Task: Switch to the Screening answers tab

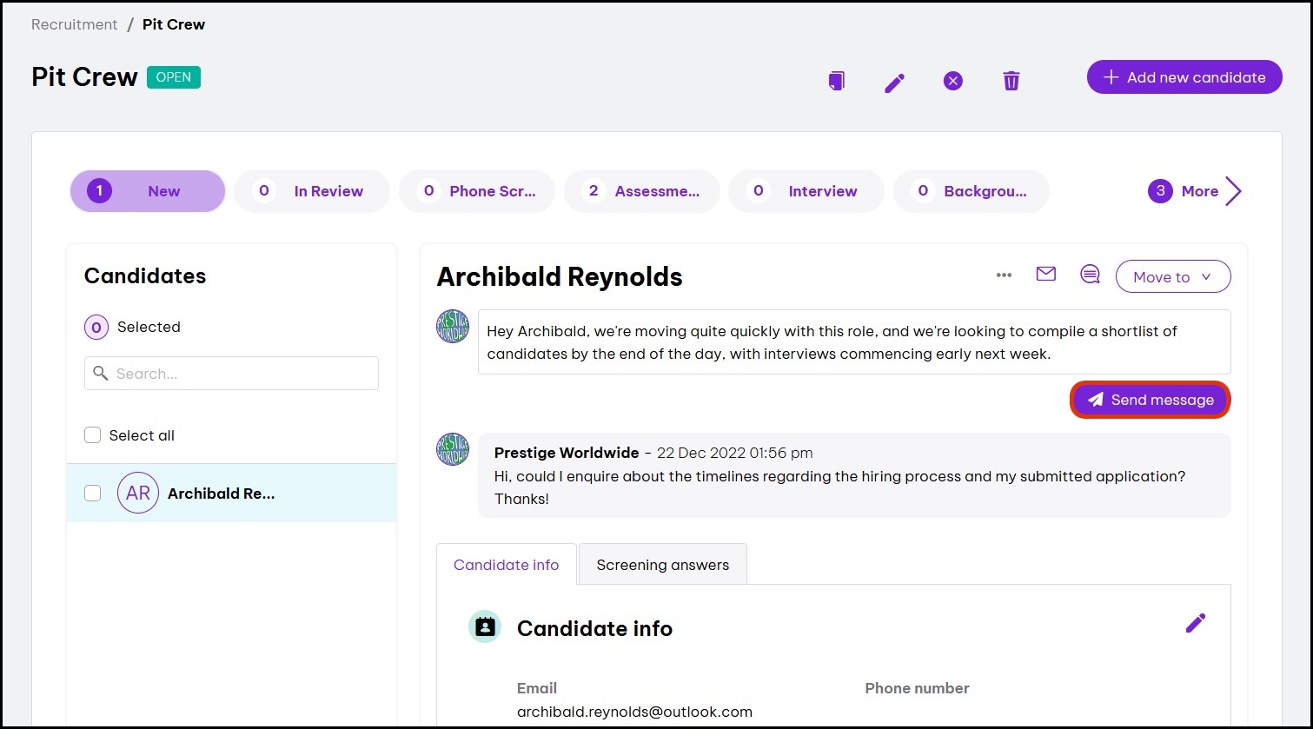Action: tap(662, 565)
